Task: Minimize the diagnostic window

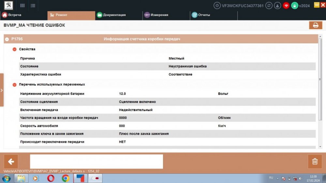Action: 317,5
